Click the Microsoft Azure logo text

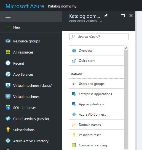coord(25,6)
